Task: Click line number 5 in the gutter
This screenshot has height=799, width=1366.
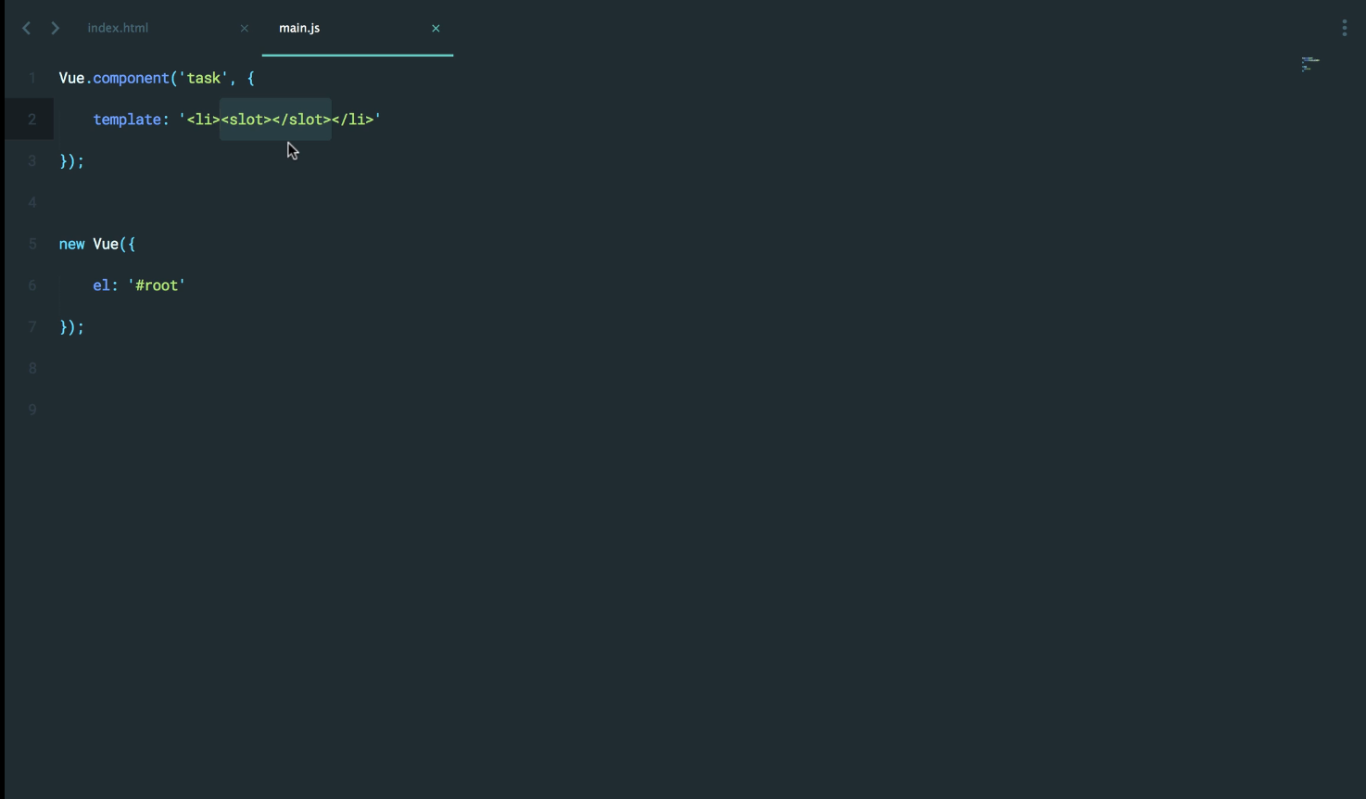Action: pos(32,244)
